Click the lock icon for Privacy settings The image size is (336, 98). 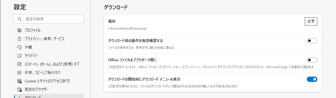19,39
